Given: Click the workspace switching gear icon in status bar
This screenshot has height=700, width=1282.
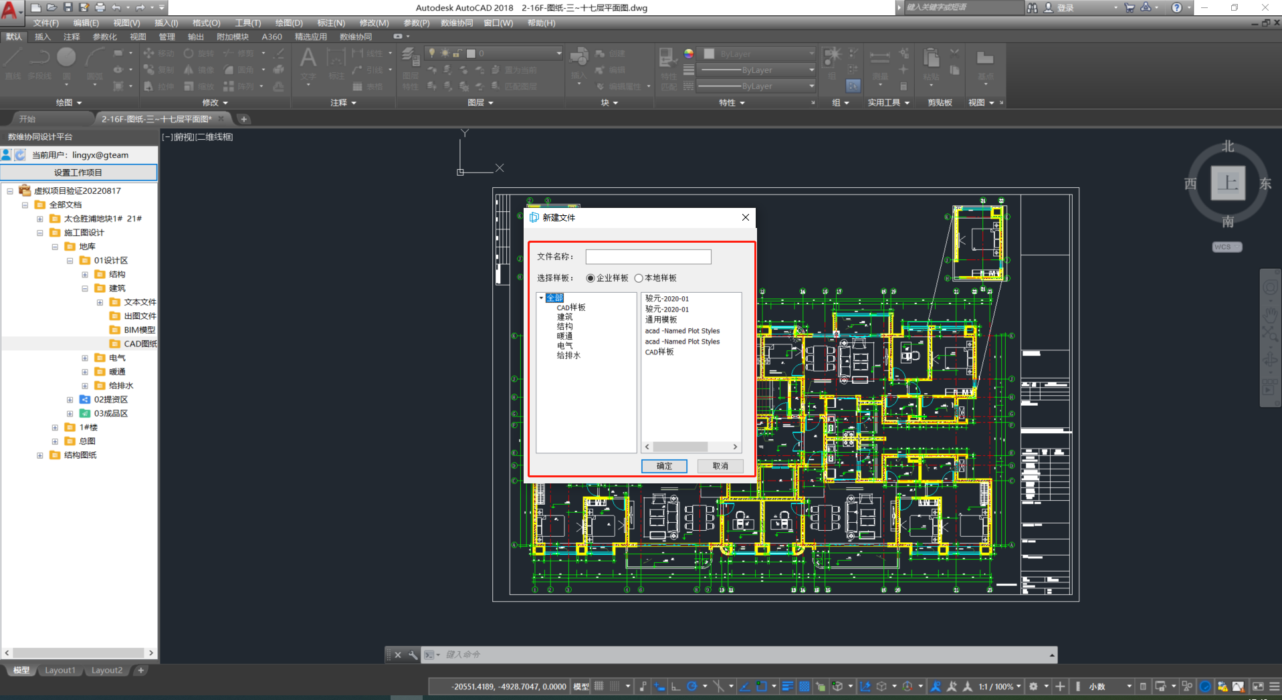Looking at the screenshot, I should (x=1033, y=687).
